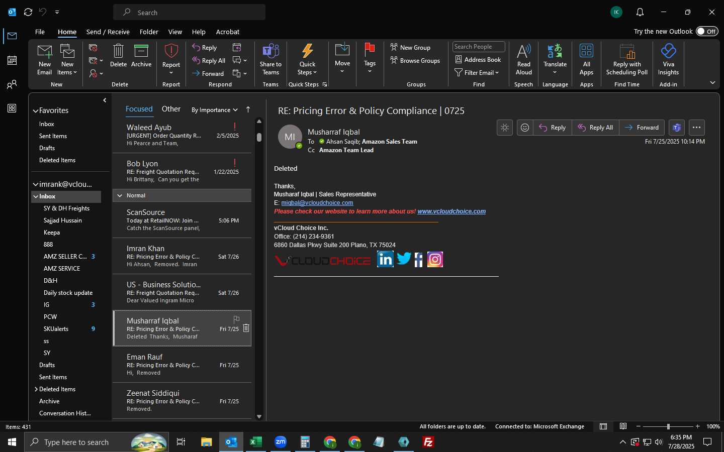The height and width of the screenshot is (452, 724).
Task: Switch to the Other inbox tab
Action: click(x=171, y=109)
